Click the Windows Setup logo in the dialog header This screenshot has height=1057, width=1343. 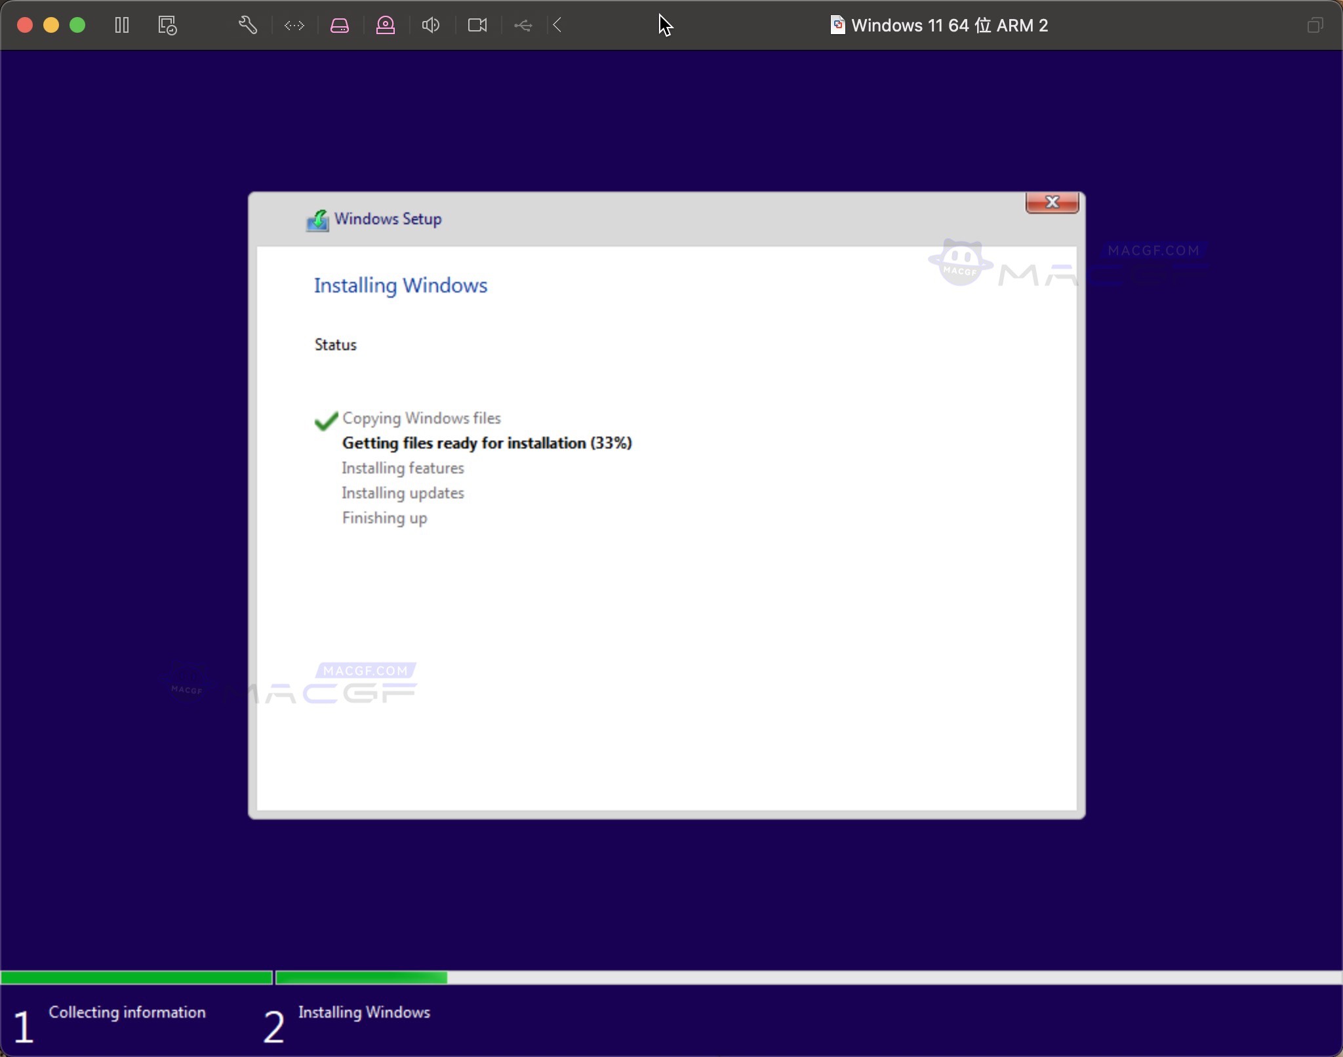319,219
